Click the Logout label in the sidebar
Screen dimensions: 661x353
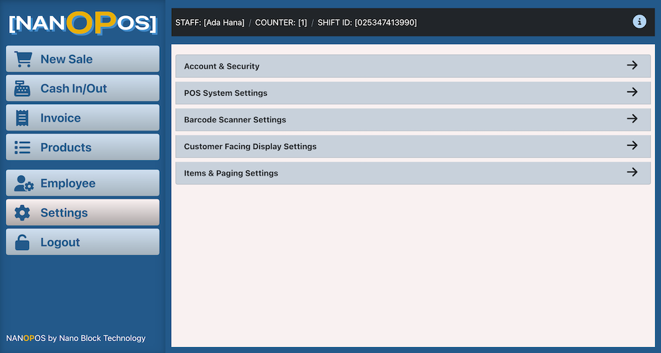coord(60,242)
